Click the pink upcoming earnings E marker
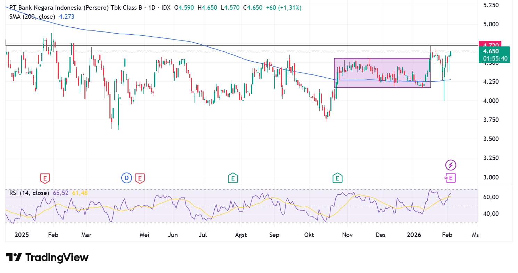 coord(450,178)
